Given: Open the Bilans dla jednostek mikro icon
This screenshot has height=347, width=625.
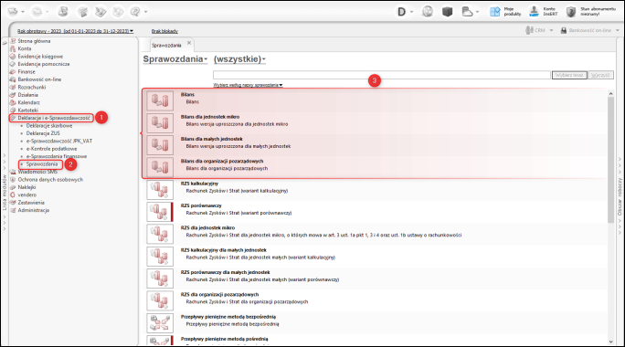Looking at the screenshot, I should tap(160, 122).
